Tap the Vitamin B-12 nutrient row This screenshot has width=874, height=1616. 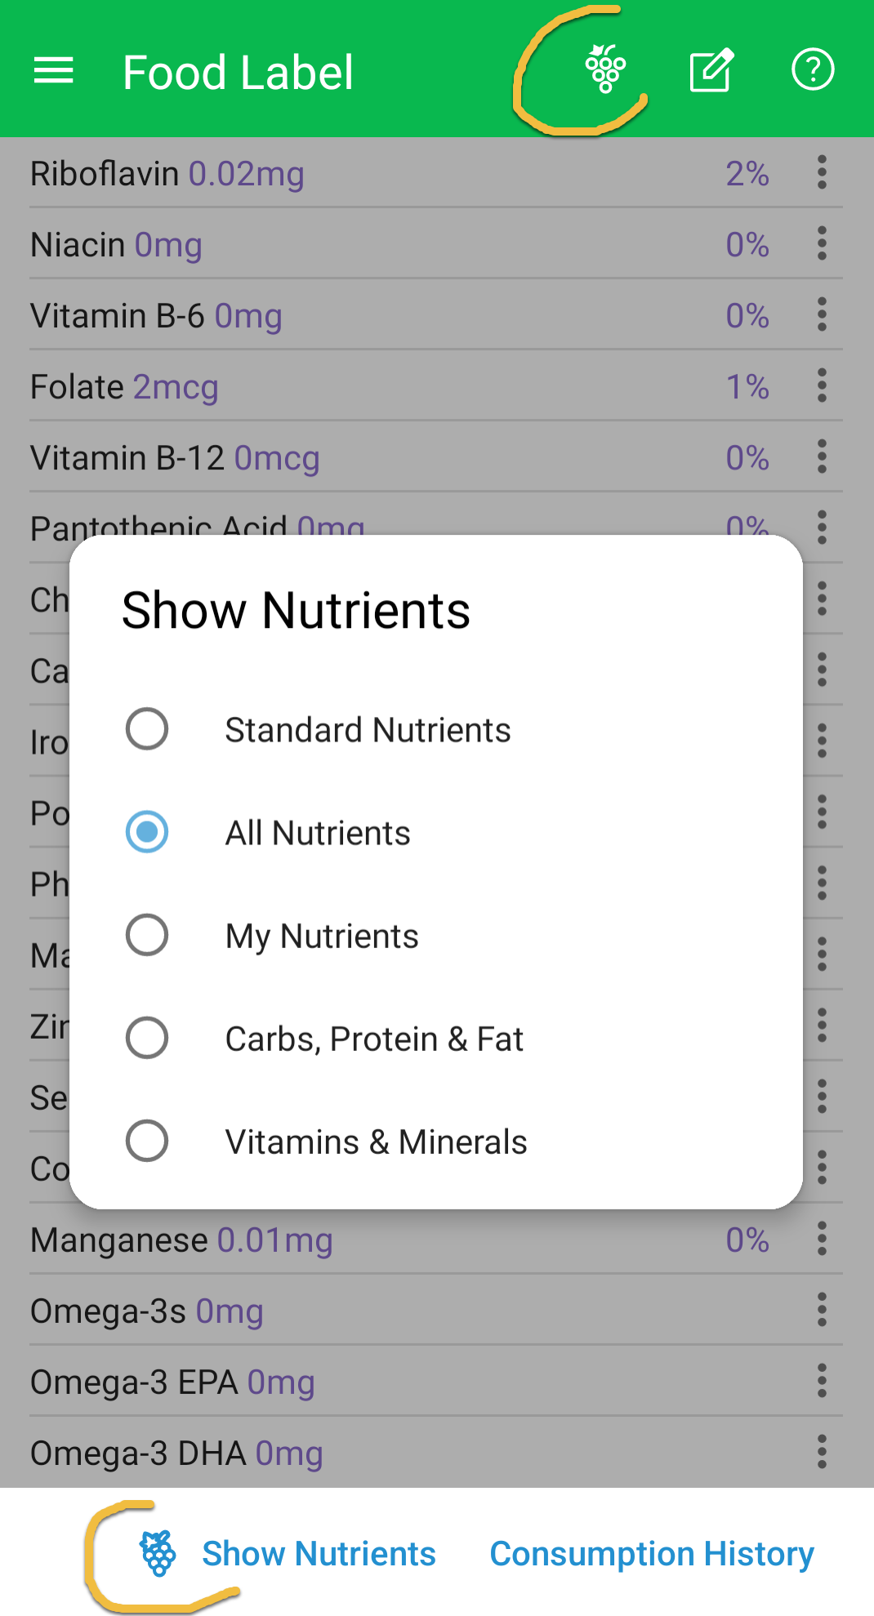click(x=327, y=458)
